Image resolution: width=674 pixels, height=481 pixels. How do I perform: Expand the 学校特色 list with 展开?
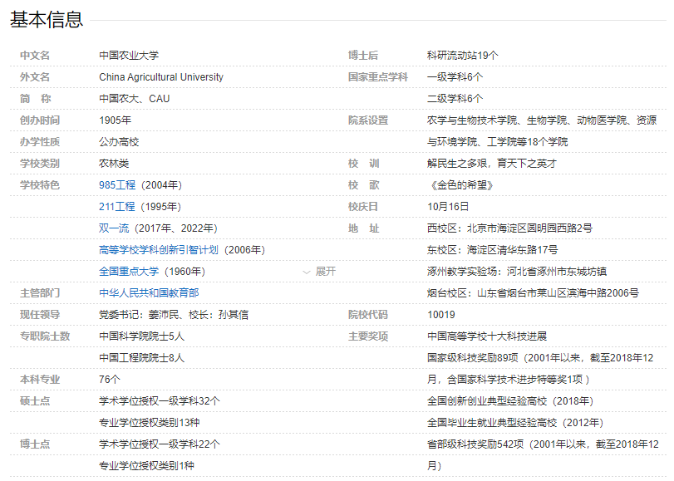[320, 272]
